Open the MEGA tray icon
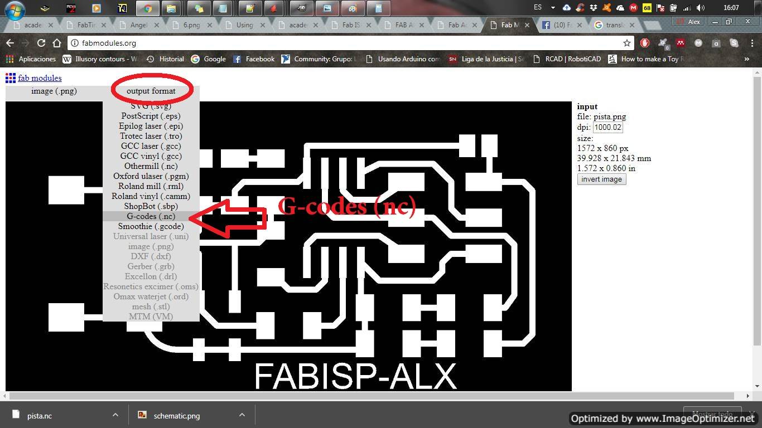 (634, 8)
